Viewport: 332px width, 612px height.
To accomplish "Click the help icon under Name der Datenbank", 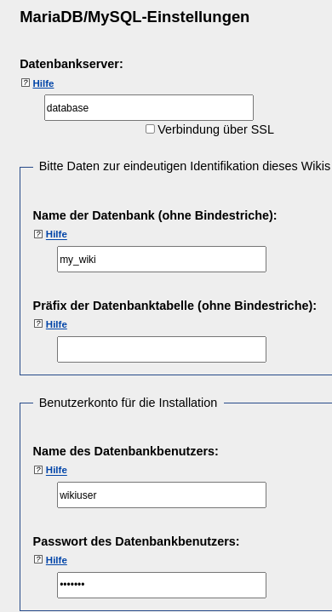I will coord(38,234).
